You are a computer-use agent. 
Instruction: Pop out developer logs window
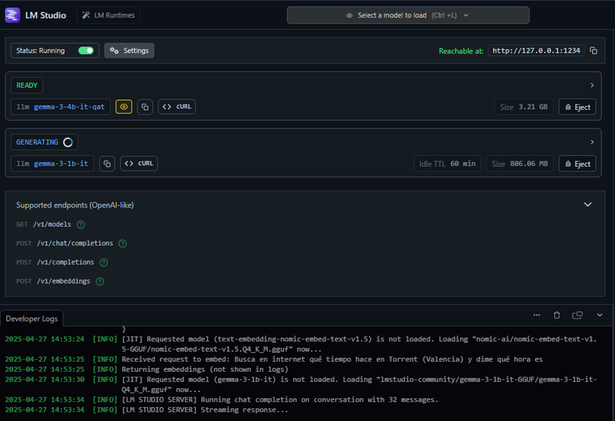pos(577,315)
